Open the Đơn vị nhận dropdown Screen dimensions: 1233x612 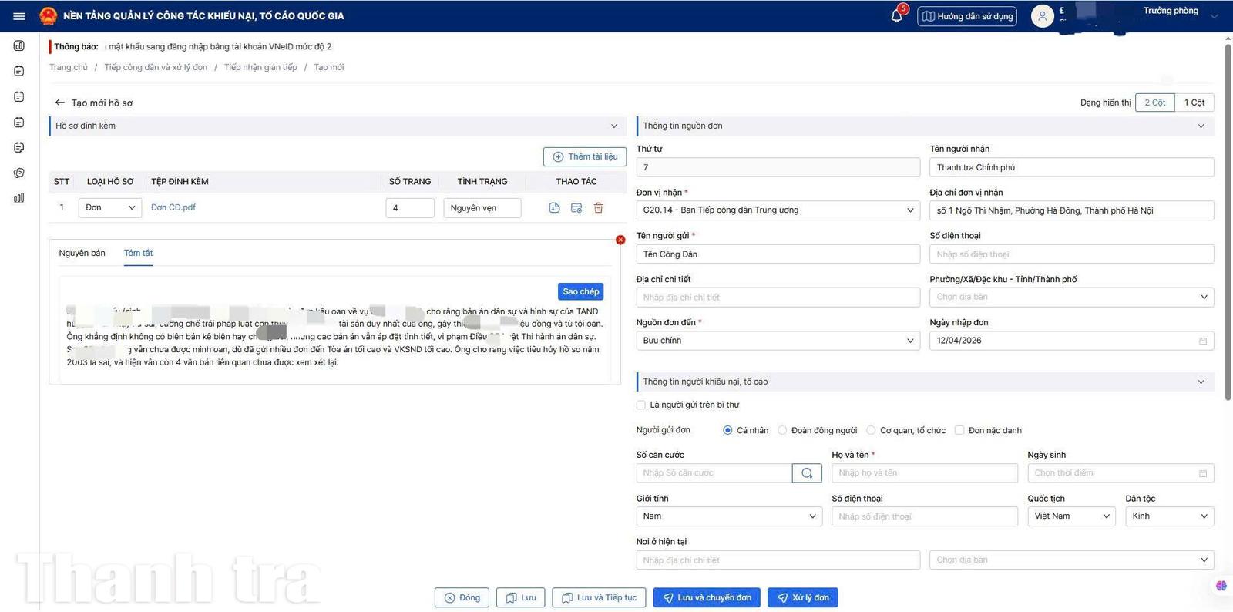778,210
